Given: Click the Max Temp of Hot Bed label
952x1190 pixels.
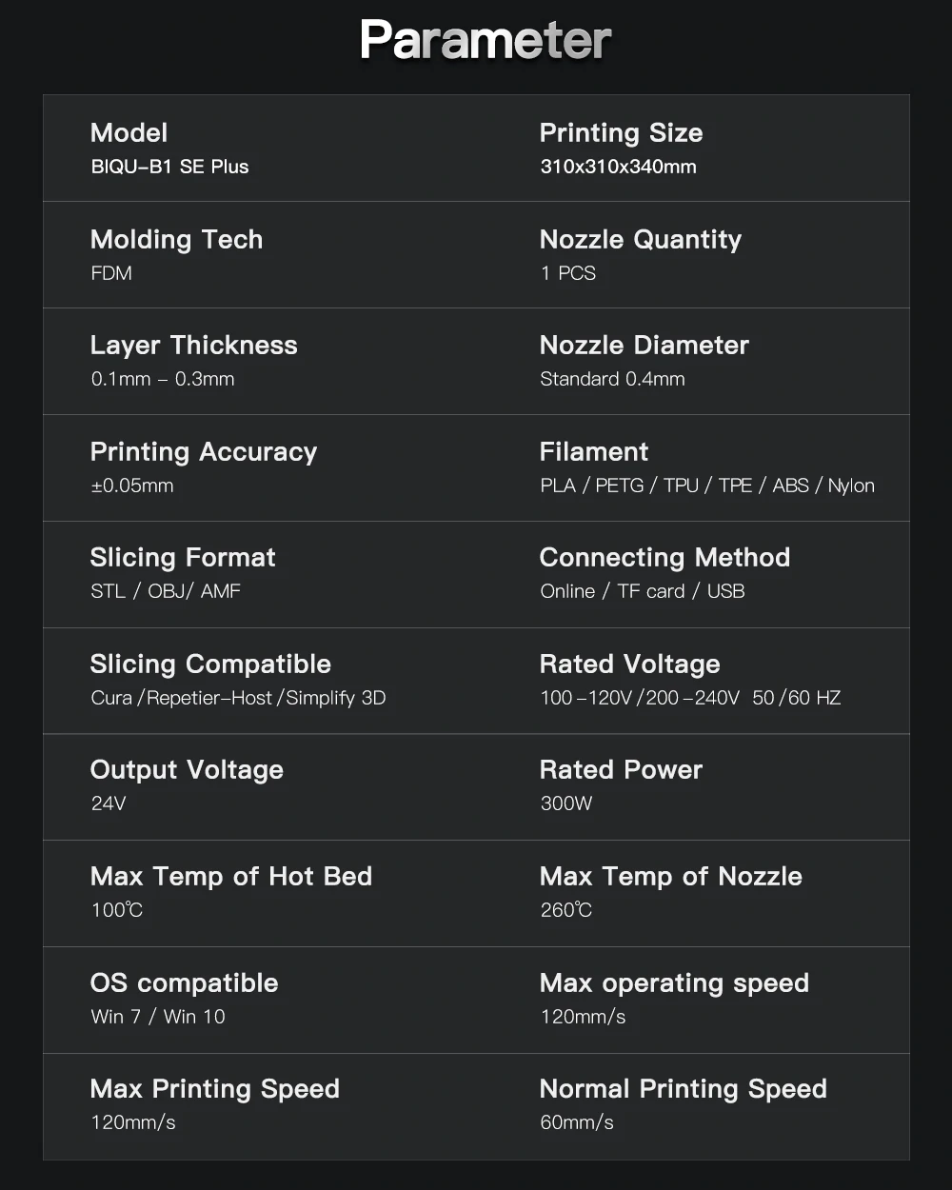Looking at the screenshot, I should click(230, 877).
